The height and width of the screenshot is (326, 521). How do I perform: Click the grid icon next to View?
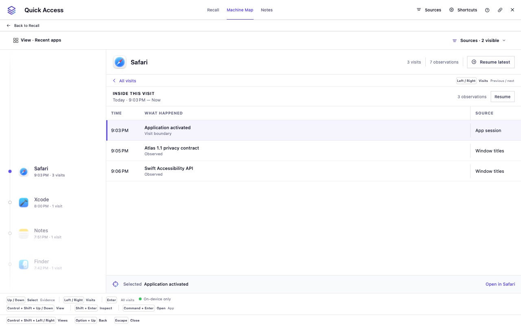click(x=16, y=40)
